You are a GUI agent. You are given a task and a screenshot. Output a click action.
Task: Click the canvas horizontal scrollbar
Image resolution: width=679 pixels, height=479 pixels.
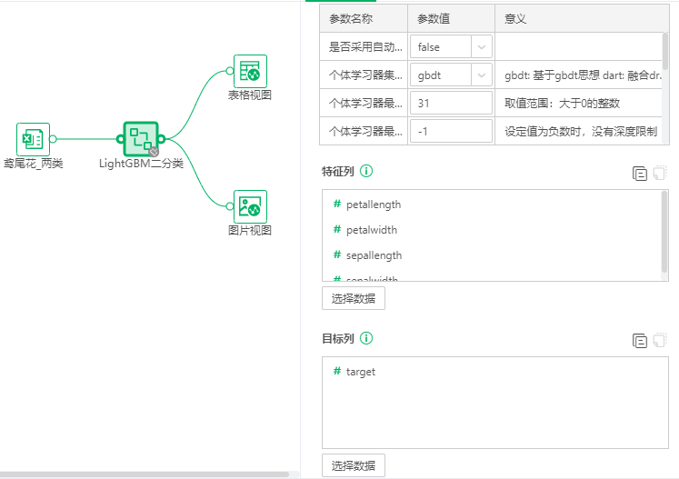click(x=144, y=474)
